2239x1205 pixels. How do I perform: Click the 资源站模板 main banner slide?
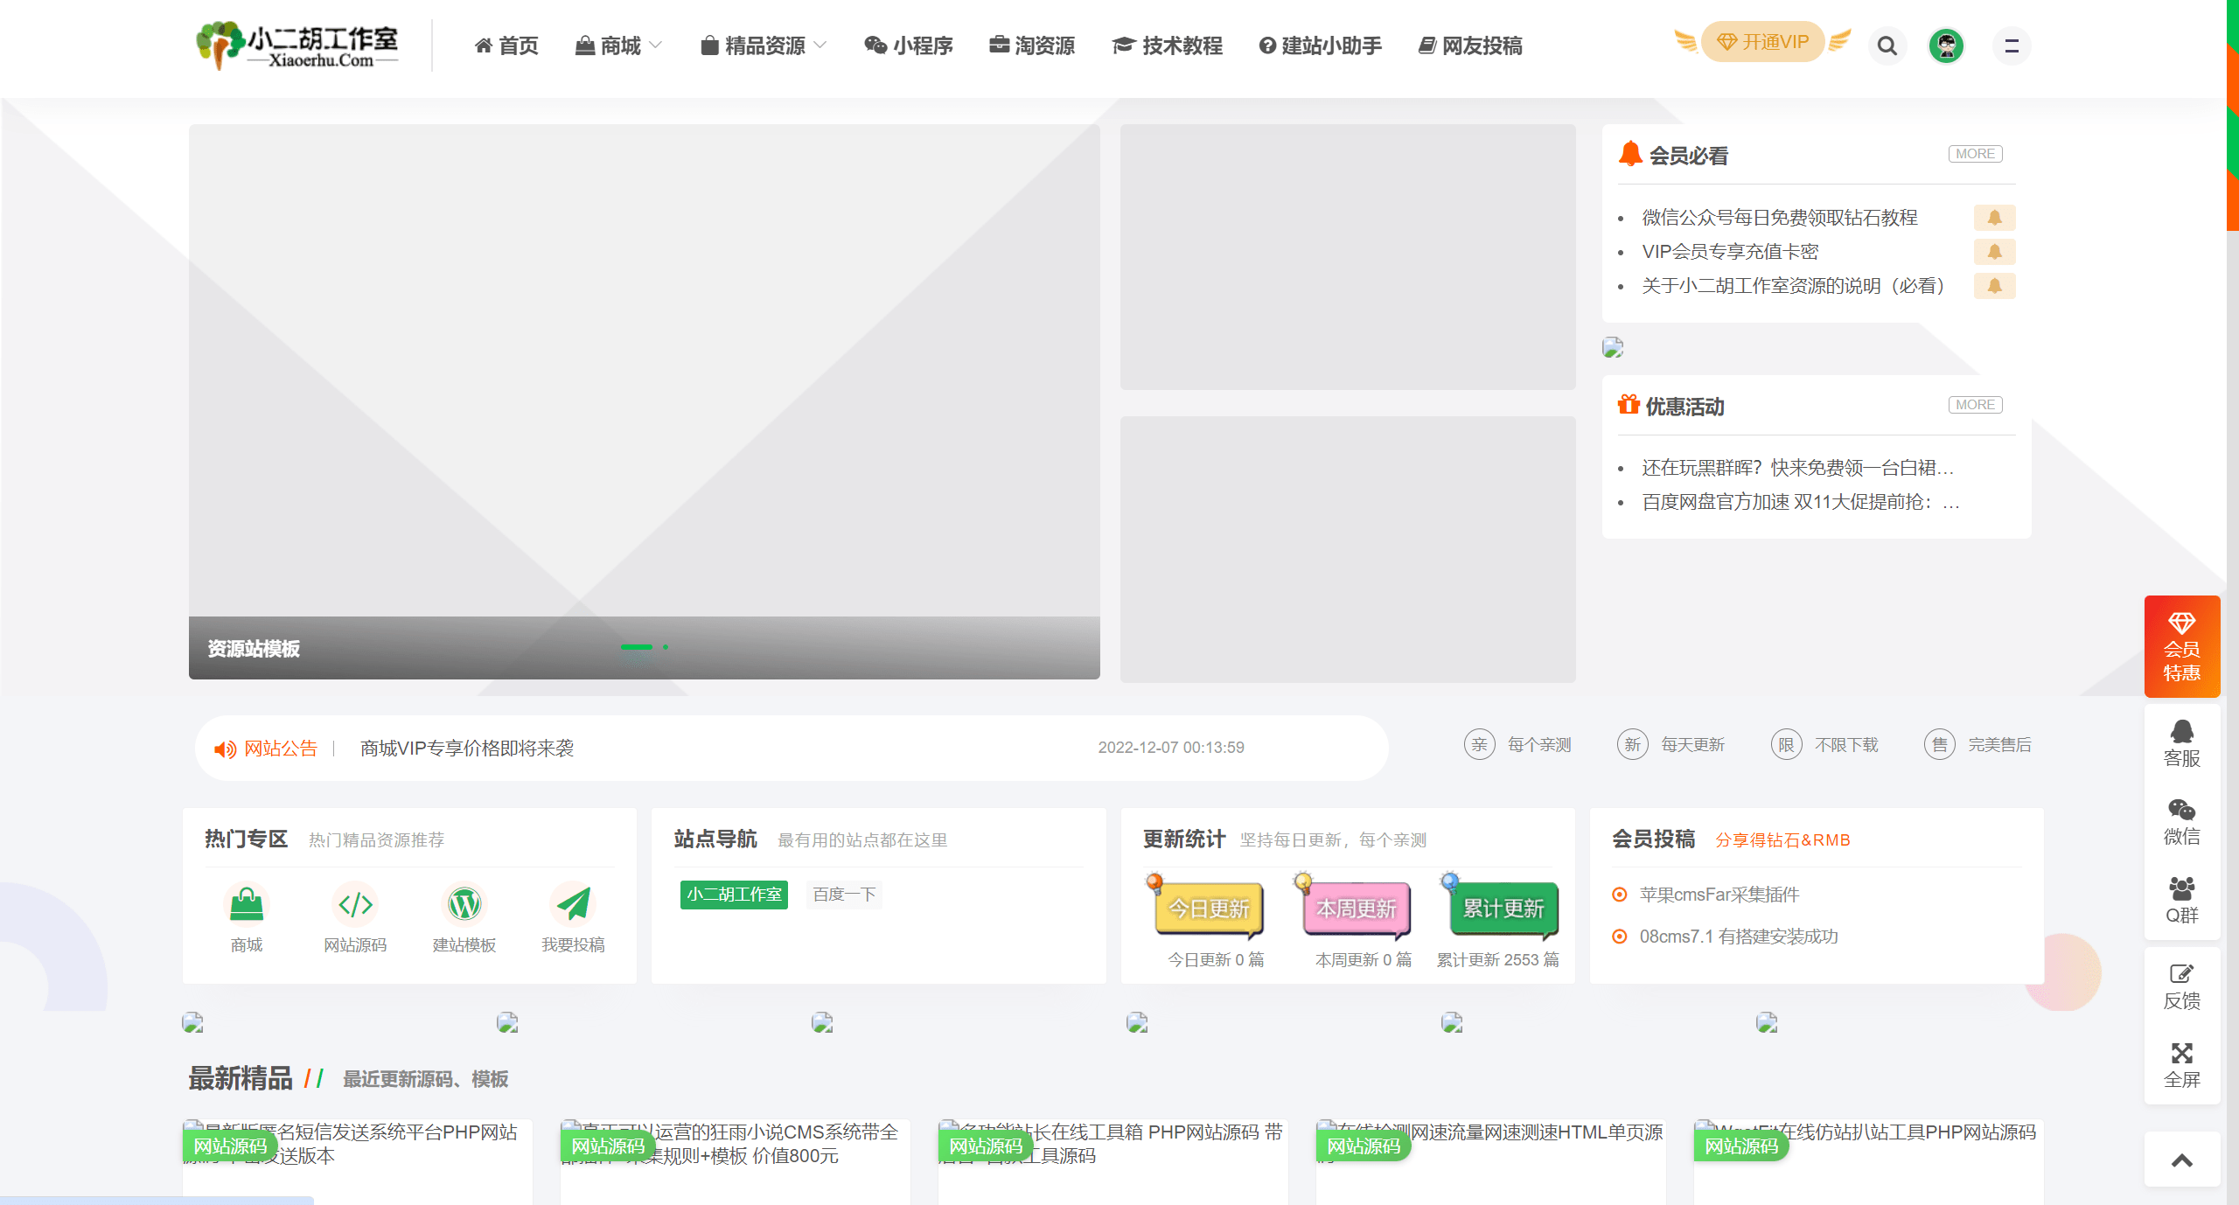(x=644, y=401)
